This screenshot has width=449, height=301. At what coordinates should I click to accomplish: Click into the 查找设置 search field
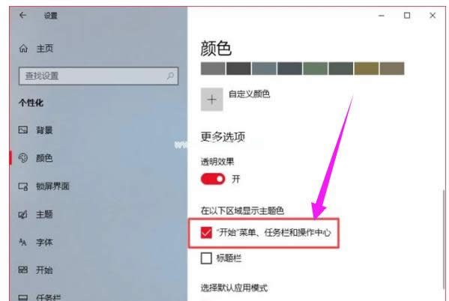(98, 76)
